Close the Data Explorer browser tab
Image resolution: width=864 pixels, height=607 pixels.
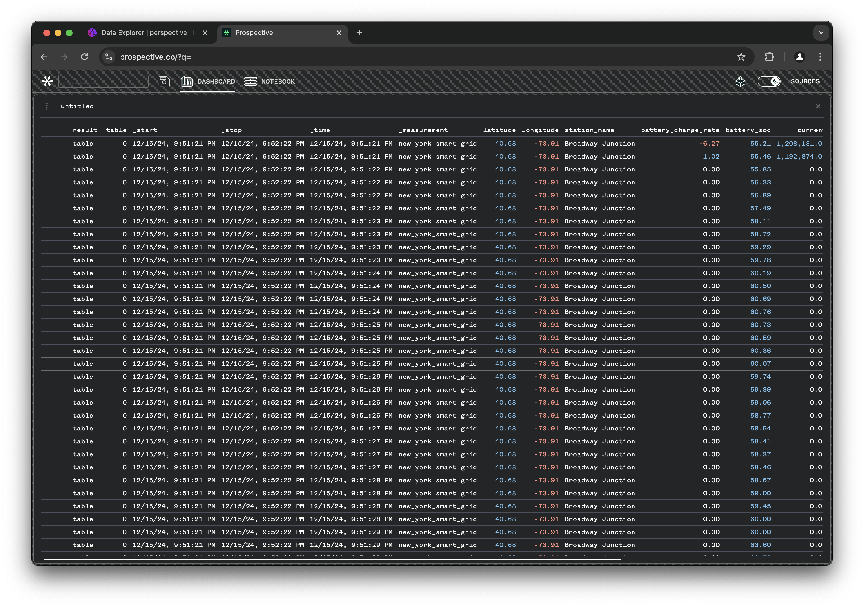[205, 33]
